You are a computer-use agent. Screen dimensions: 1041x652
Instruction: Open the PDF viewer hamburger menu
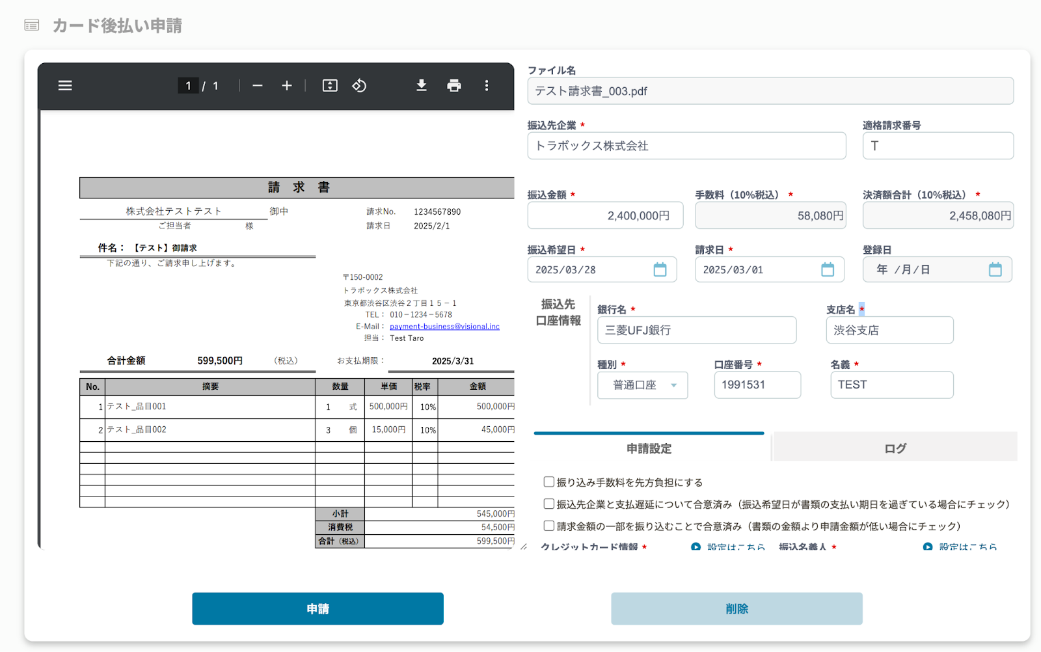64,85
